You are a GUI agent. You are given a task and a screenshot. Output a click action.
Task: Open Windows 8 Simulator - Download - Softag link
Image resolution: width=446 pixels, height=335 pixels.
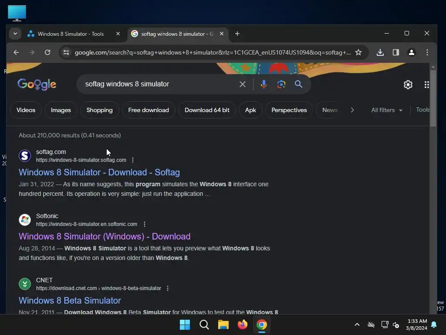click(99, 172)
